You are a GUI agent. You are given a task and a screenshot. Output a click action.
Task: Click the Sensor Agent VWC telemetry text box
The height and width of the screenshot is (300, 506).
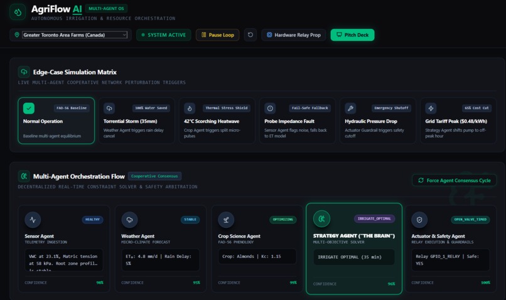coord(64,260)
